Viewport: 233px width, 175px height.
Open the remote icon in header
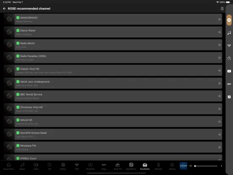(x=222, y=8)
